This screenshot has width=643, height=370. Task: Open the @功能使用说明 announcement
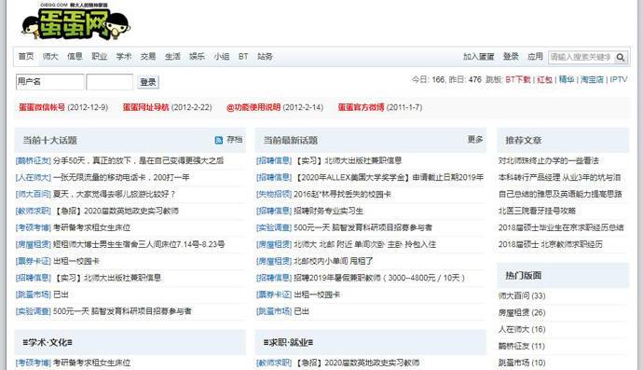[253, 107]
